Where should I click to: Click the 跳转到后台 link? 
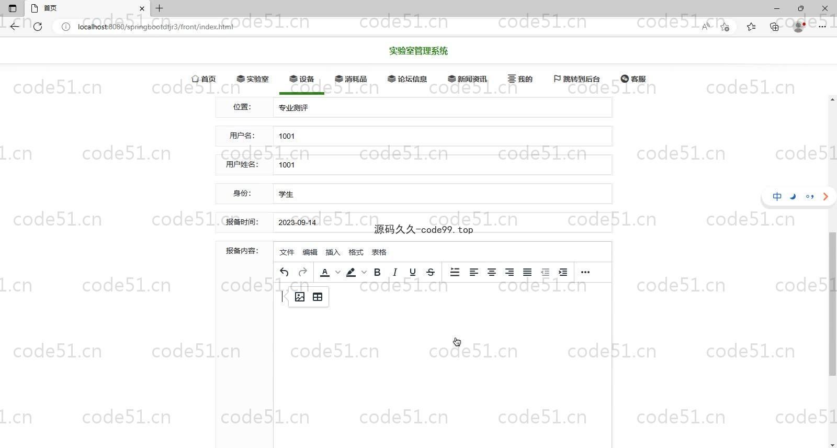click(576, 79)
